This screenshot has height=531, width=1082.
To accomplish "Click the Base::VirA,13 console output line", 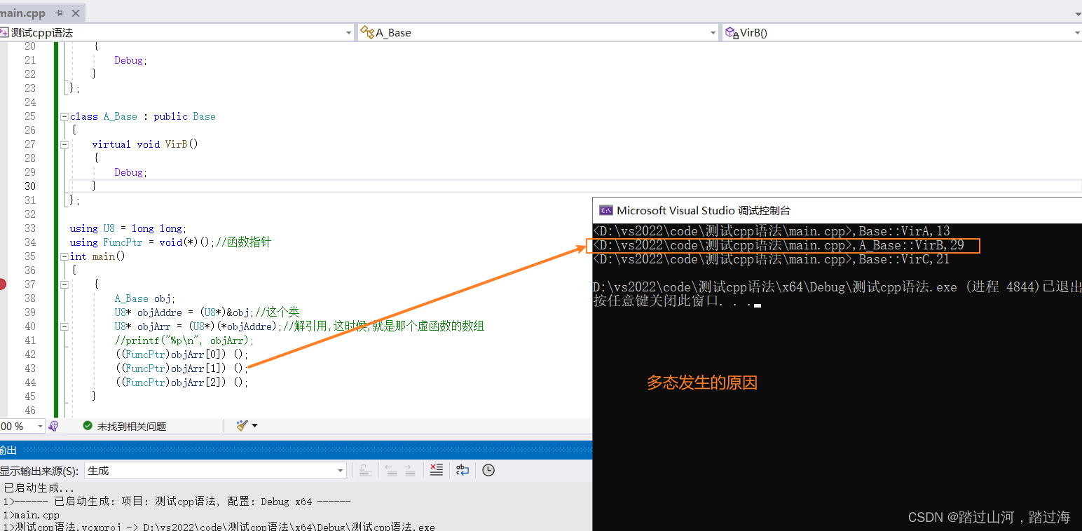I will (771, 231).
